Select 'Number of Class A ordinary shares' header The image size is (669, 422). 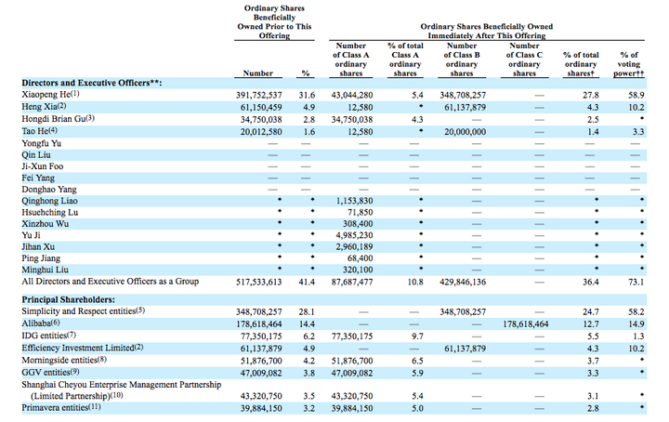coord(350,59)
